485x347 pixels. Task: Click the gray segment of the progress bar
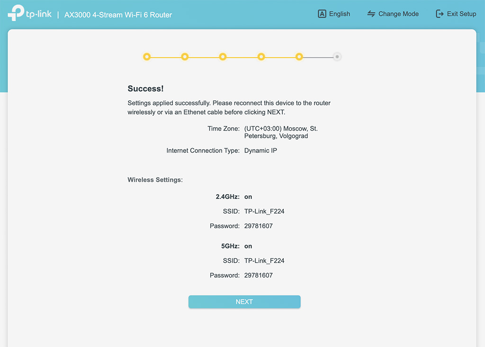tap(318, 57)
